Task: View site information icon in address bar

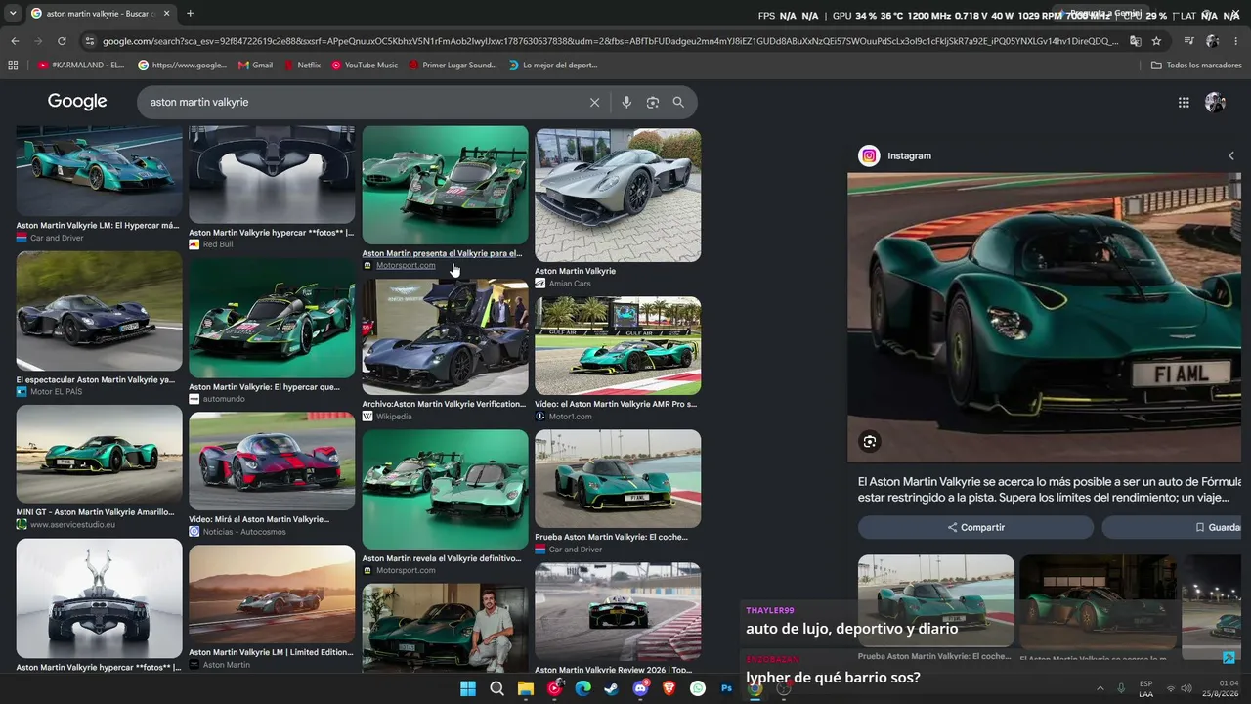Action: [90, 41]
